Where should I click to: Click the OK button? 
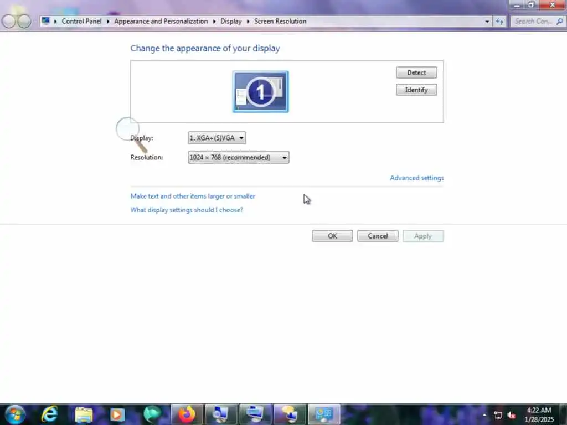(332, 236)
